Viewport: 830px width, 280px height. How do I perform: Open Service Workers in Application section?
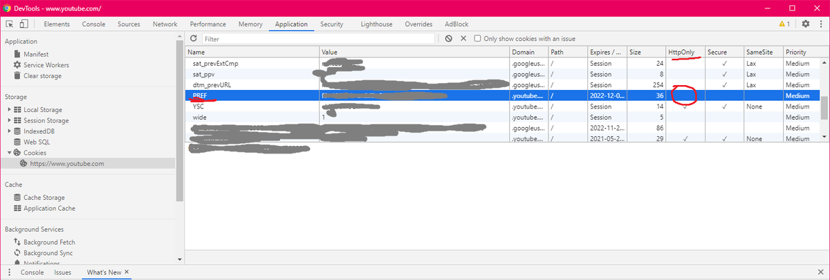[46, 65]
